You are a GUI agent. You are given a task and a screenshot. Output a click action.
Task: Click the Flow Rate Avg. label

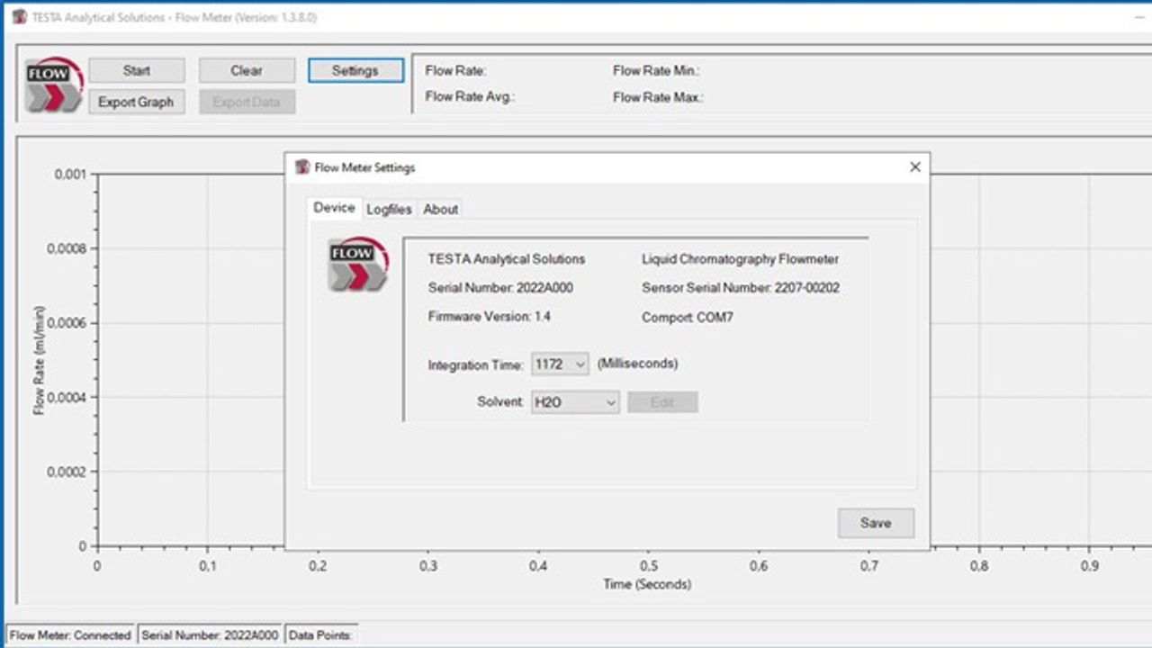click(x=471, y=97)
